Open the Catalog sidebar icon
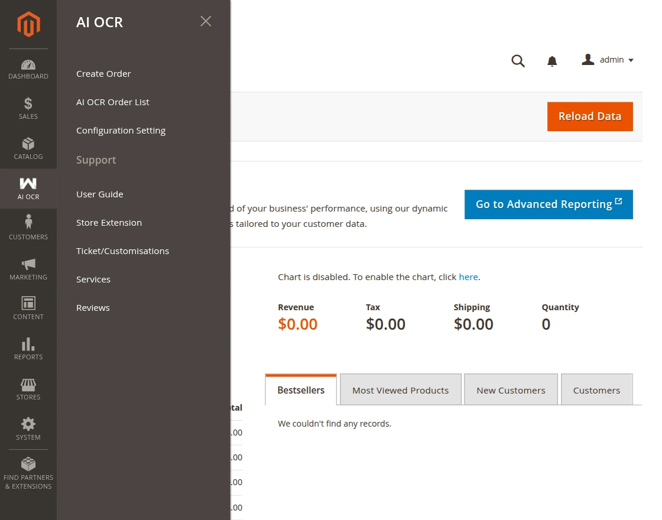662x520 pixels. click(28, 148)
